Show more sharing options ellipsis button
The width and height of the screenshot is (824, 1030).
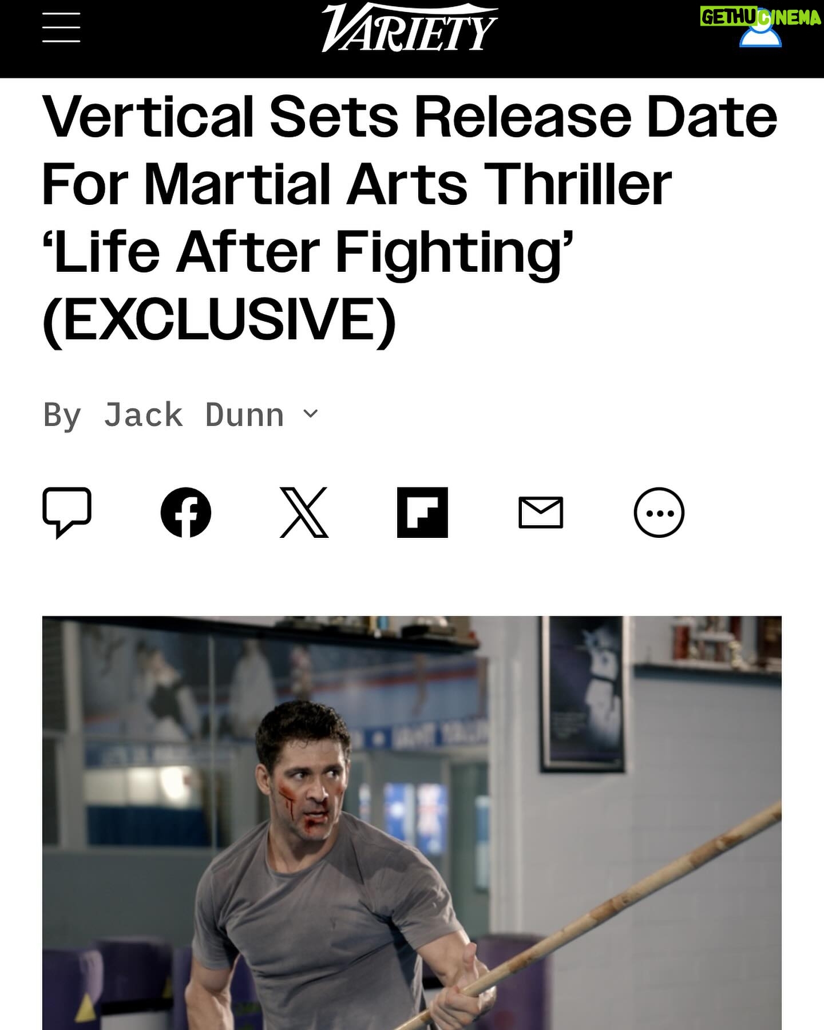659,512
